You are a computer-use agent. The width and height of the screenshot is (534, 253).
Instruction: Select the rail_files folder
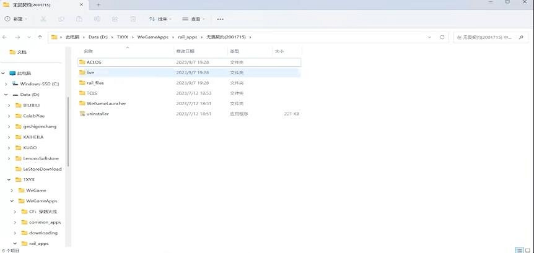click(190, 83)
